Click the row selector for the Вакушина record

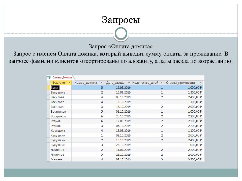(48, 92)
